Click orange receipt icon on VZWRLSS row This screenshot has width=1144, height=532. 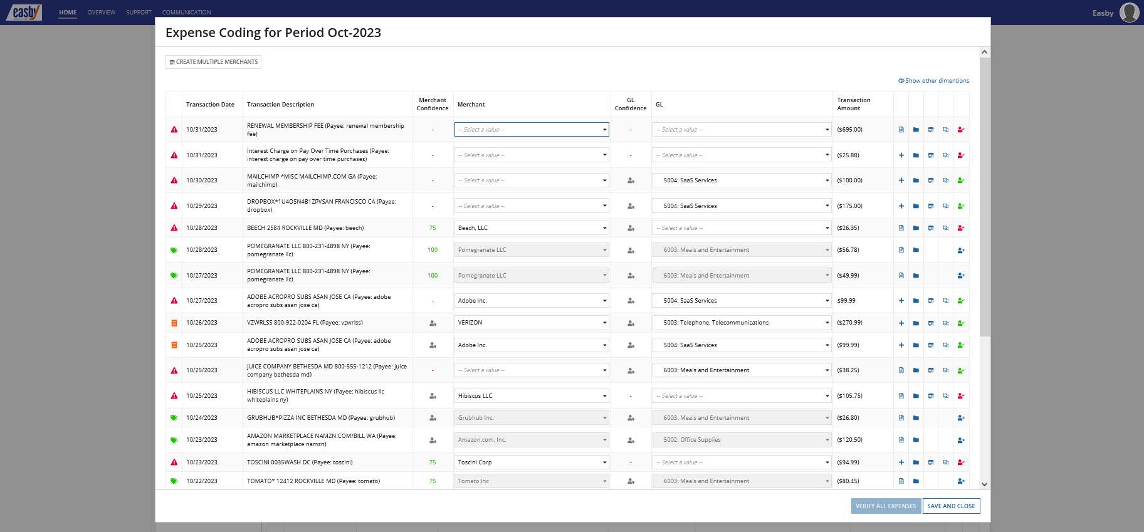point(174,323)
